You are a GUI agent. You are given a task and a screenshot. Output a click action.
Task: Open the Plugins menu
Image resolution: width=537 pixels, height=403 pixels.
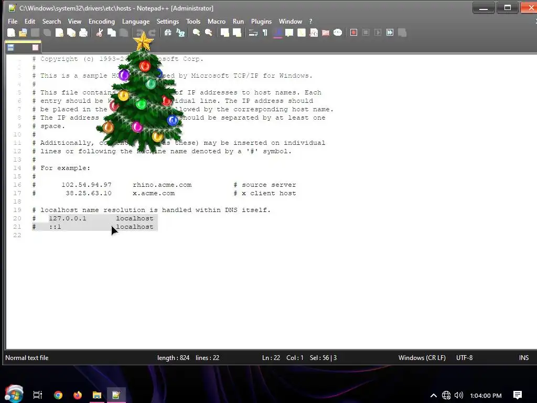(x=261, y=21)
